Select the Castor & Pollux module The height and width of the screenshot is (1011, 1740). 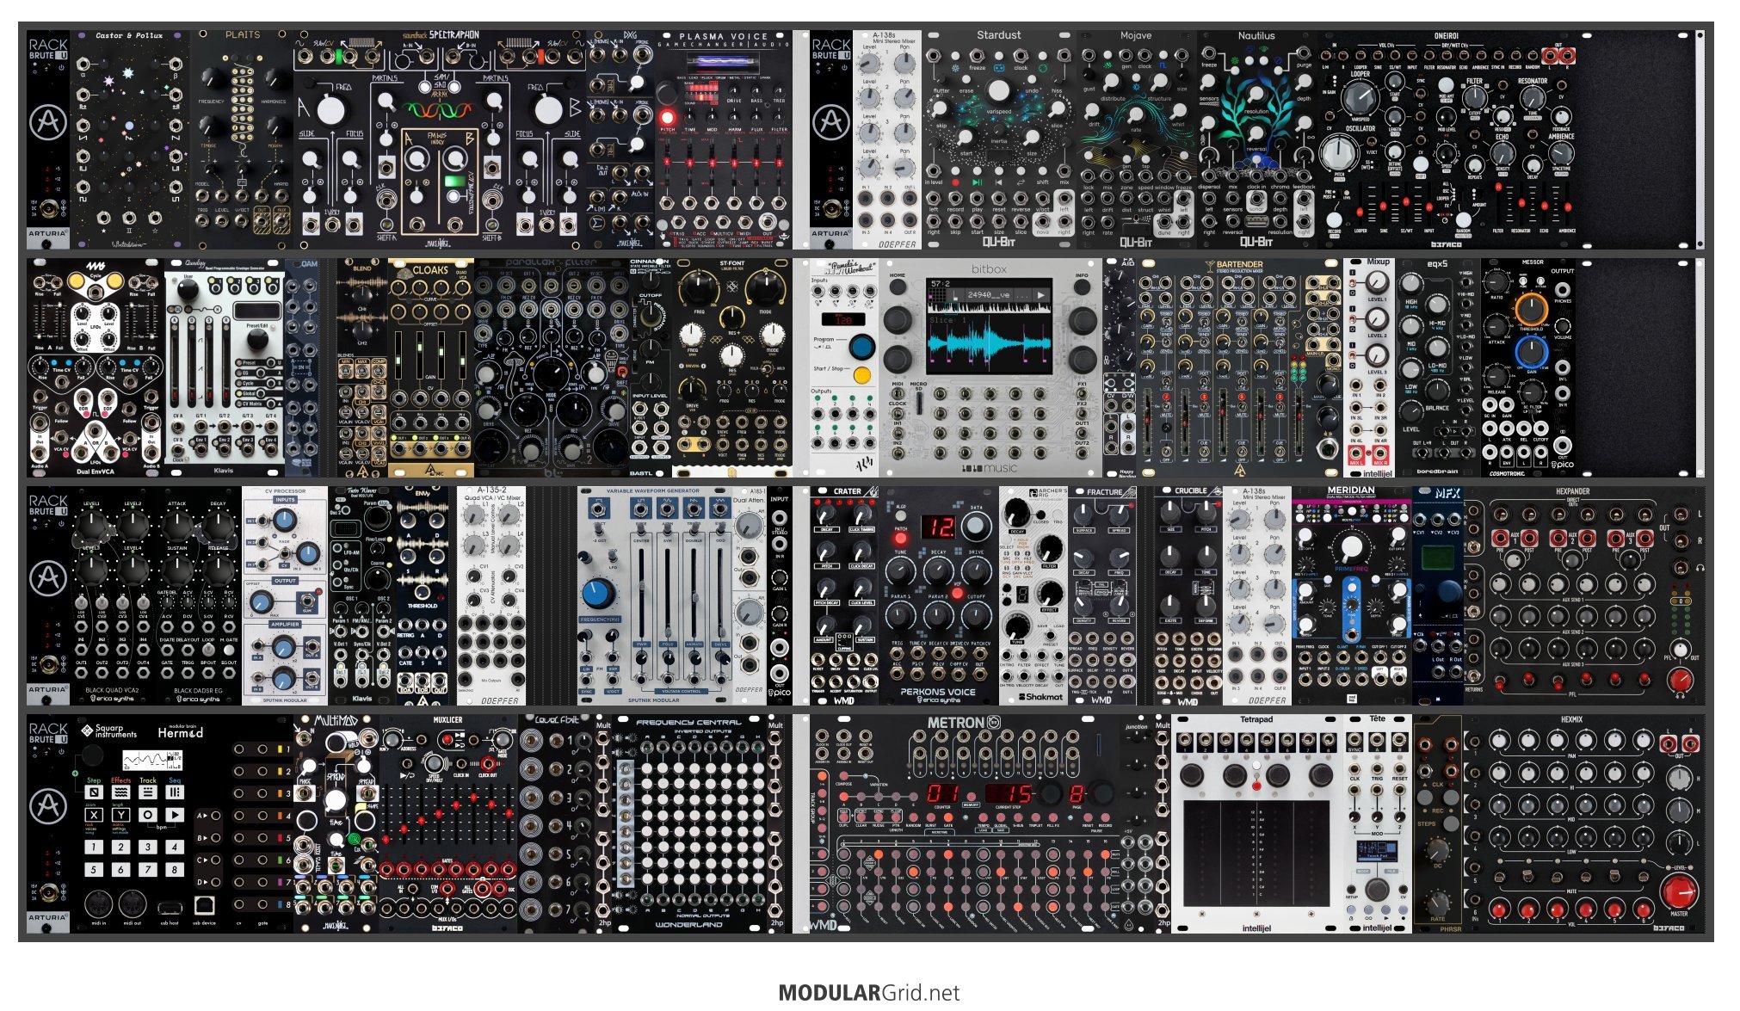(129, 139)
